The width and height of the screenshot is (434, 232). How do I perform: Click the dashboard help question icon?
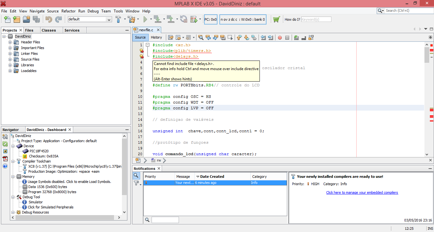click(x=5, y=166)
